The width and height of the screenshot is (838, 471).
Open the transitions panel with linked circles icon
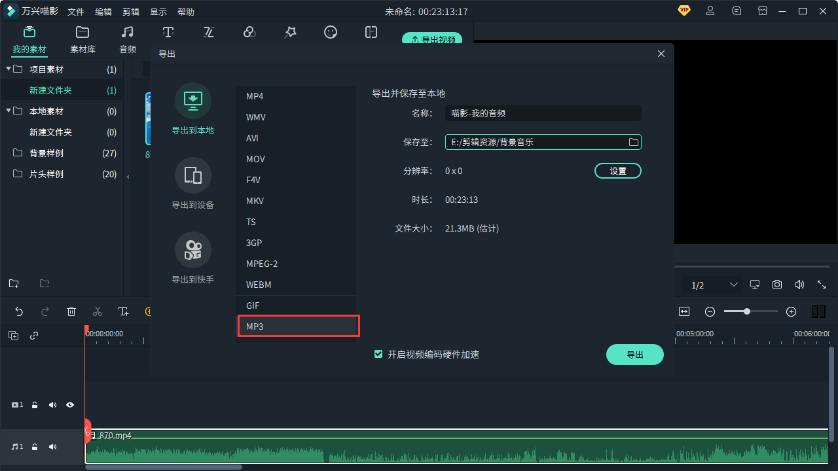coord(249,32)
